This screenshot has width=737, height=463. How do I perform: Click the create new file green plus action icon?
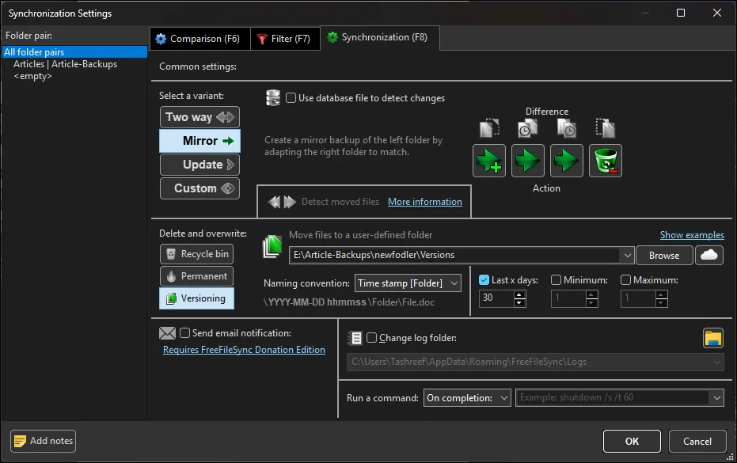point(488,161)
